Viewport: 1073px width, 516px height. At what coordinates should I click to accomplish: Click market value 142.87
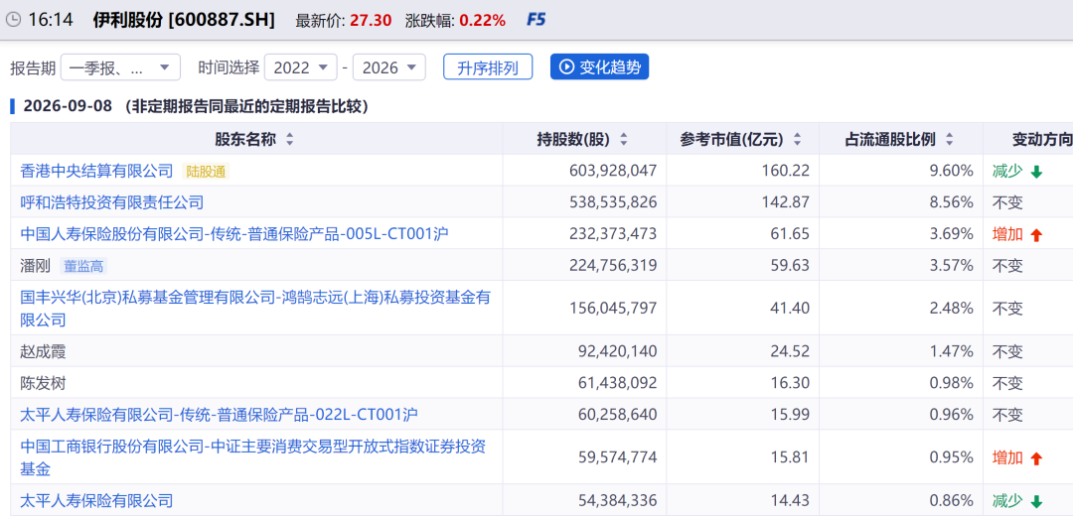[x=788, y=202]
